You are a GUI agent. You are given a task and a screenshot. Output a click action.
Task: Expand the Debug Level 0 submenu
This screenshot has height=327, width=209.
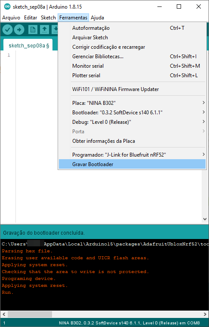tap(132, 122)
